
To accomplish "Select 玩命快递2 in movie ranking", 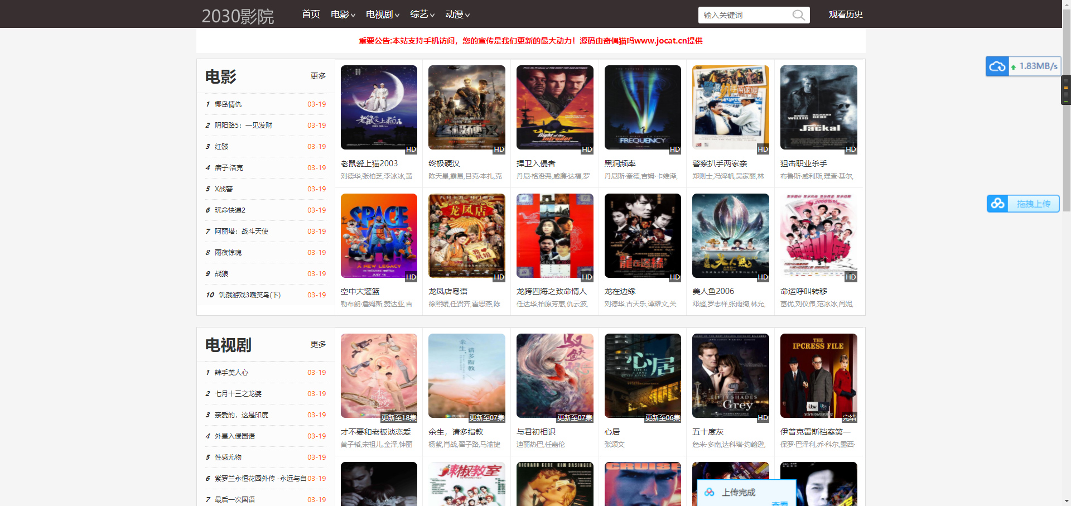I will point(230,210).
